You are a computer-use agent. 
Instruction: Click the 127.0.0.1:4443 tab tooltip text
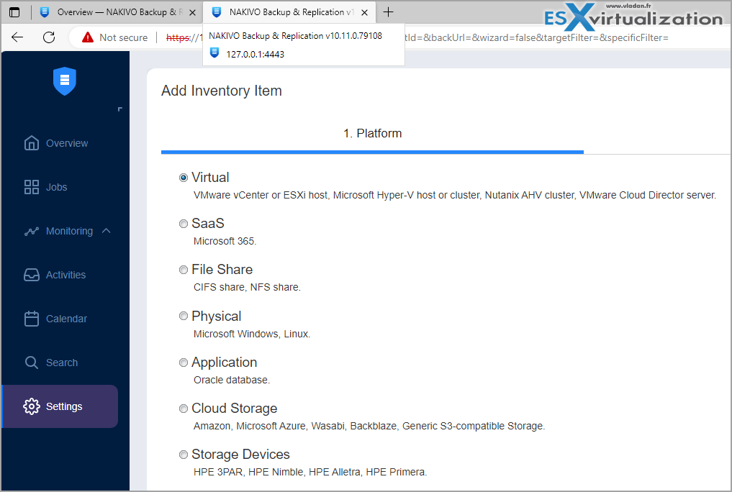[x=255, y=54]
